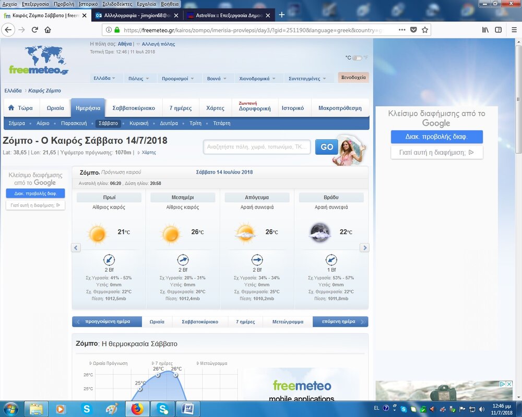Open the Firefox library icon
This screenshot has width=522, height=417.
click(x=485, y=30)
